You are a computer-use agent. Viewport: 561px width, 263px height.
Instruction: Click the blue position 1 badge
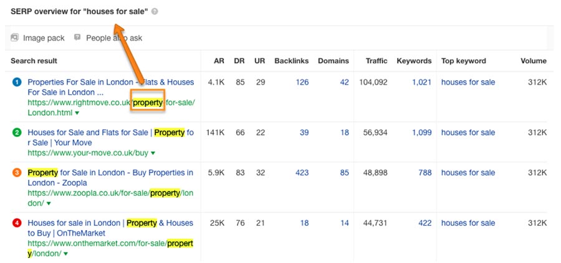17,83
